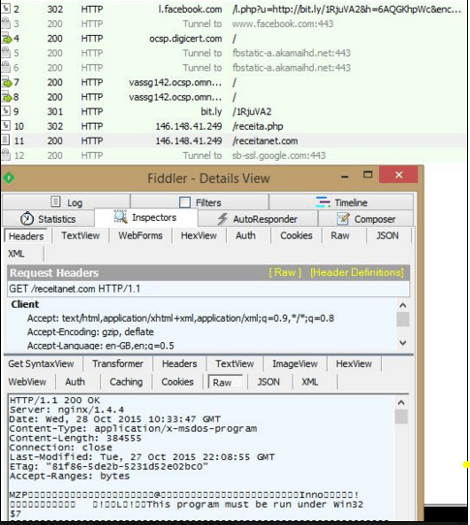Image resolution: width=470 pixels, height=525 pixels.
Task: Select session 4 ocsp.digicert.com row icon
Action: (7, 39)
